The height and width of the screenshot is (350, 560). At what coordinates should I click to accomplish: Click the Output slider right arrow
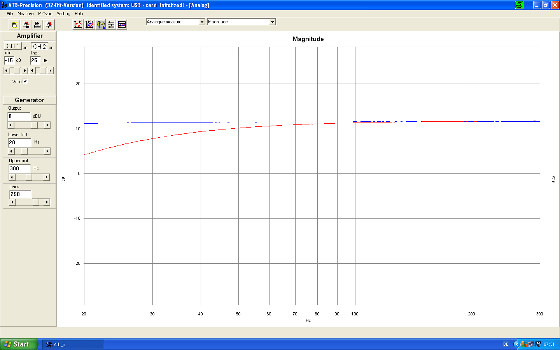[47, 125]
